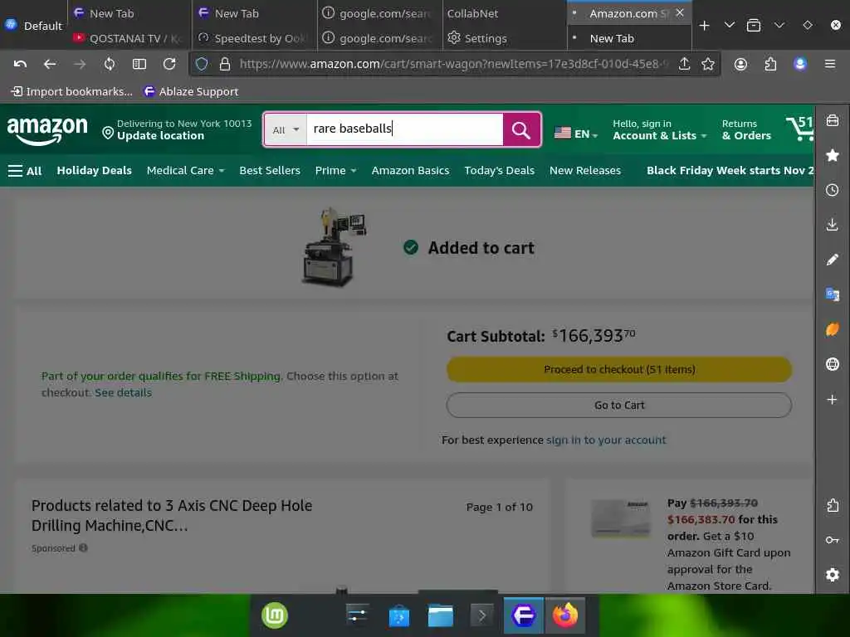Open downloads in the right sidebar
The height and width of the screenshot is (637, 850).
(x=832, y=225)
